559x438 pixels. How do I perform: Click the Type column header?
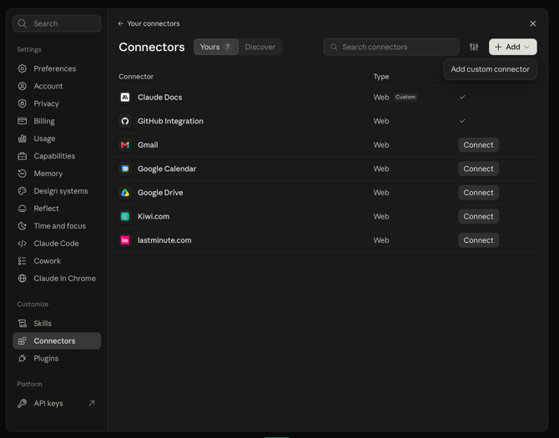point(381,77)
